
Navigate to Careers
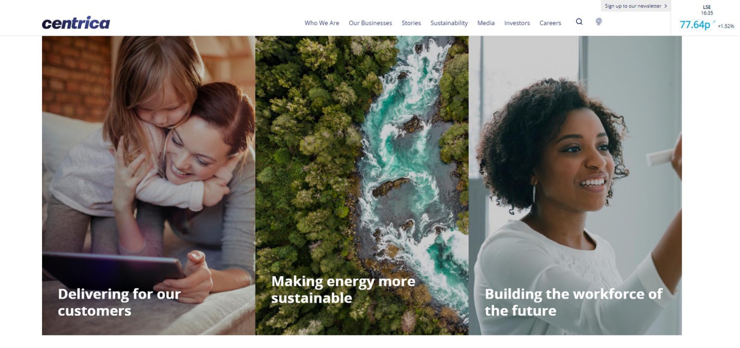click(550, 23)
